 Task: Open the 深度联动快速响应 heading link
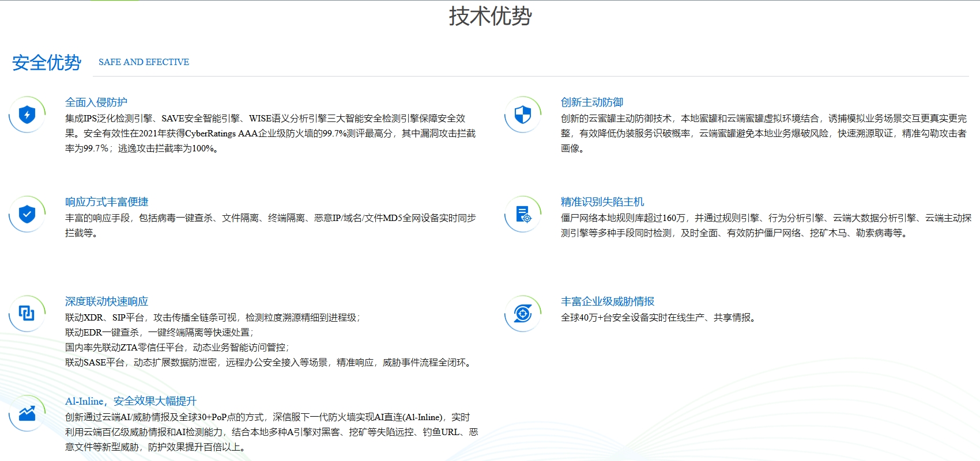(107, 302)
